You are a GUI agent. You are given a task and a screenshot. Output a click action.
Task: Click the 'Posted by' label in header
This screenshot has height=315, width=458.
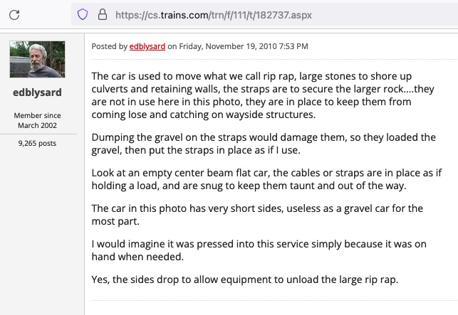tap(110, 46)
